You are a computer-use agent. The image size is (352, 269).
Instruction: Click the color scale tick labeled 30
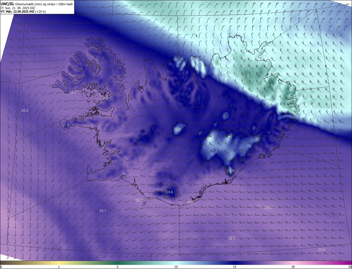pyautogui.click(x=293, y=267)
